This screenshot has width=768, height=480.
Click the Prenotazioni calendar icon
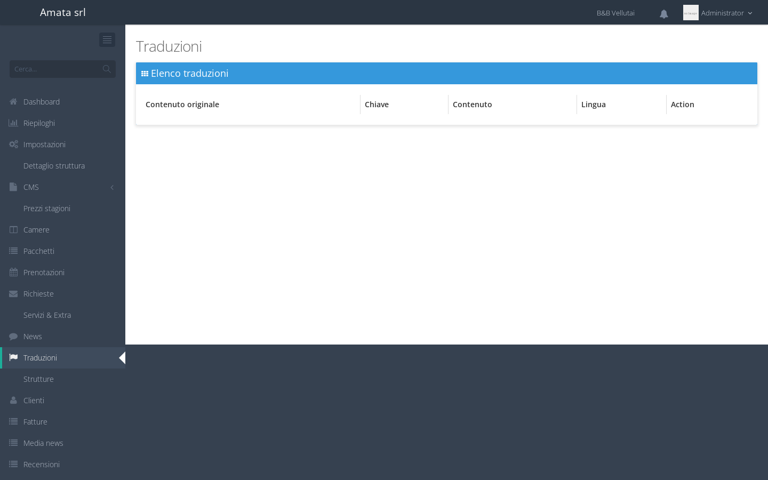coord(13,273)
